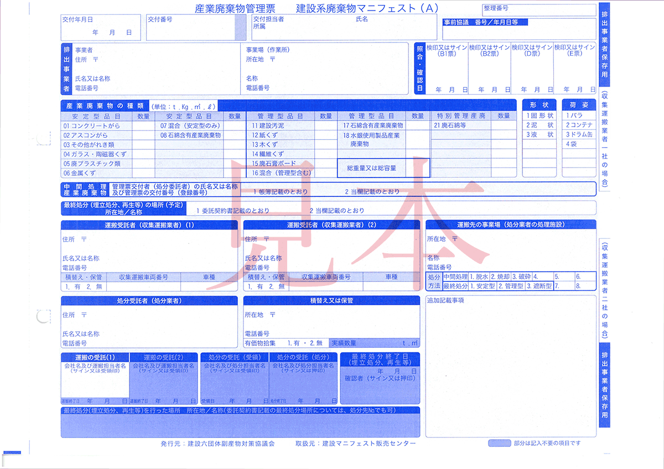
Task: Click the item "16 混合（管理型含む）"
Action: tap(281, 173)
